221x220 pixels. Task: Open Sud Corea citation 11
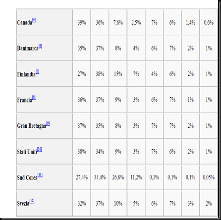click(40, 175)
